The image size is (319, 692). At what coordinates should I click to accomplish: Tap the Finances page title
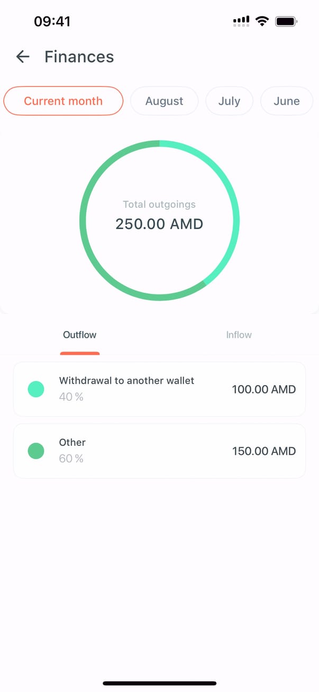pos(79,57)
